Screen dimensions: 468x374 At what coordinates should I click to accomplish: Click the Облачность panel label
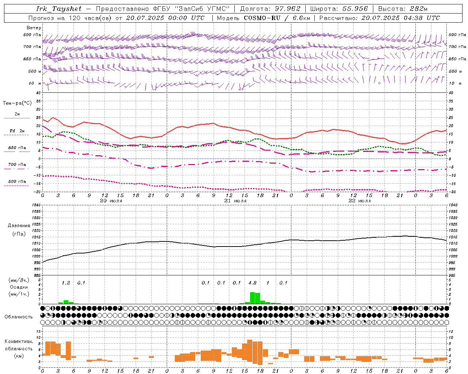(x=19, y=317)
